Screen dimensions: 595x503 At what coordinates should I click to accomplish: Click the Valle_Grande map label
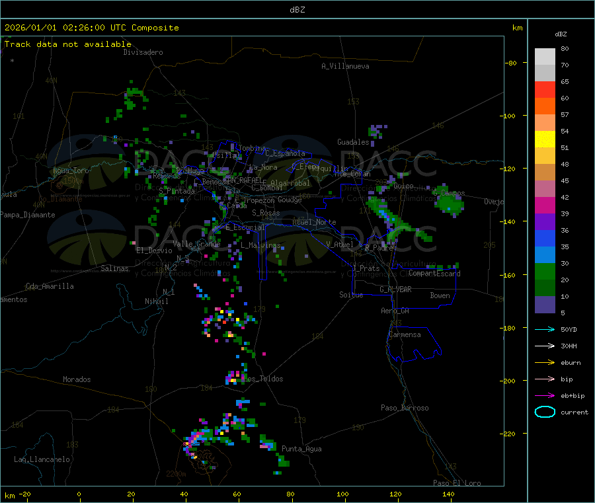196,244
